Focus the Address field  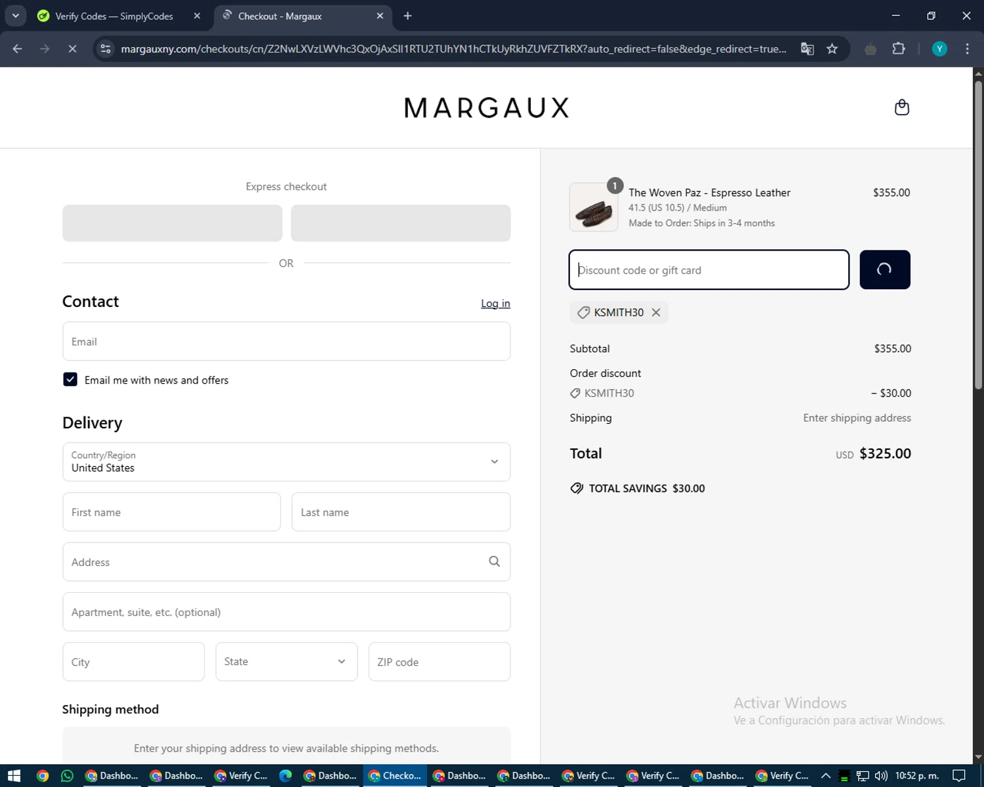pyautogui.click(x=286, y=562)
